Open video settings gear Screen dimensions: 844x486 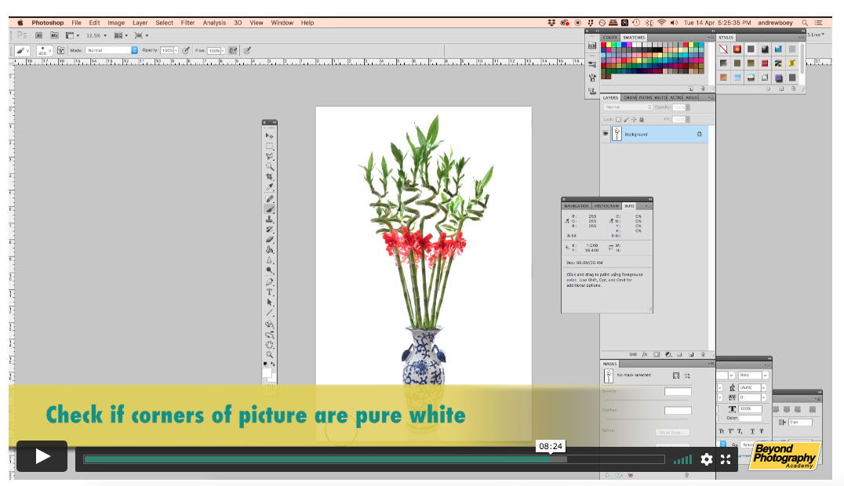pyautogui.click(x=706, y=459)
